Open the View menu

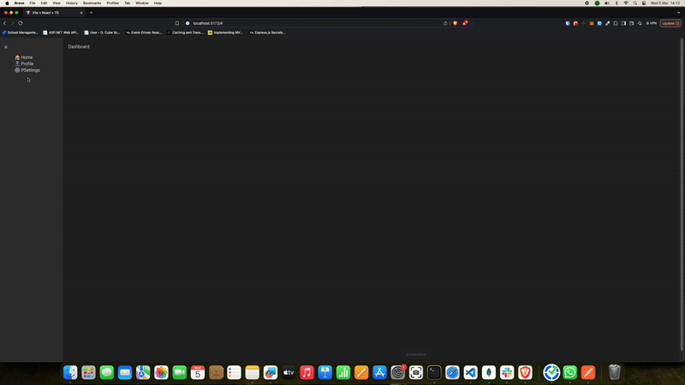(x=57, y=3)
